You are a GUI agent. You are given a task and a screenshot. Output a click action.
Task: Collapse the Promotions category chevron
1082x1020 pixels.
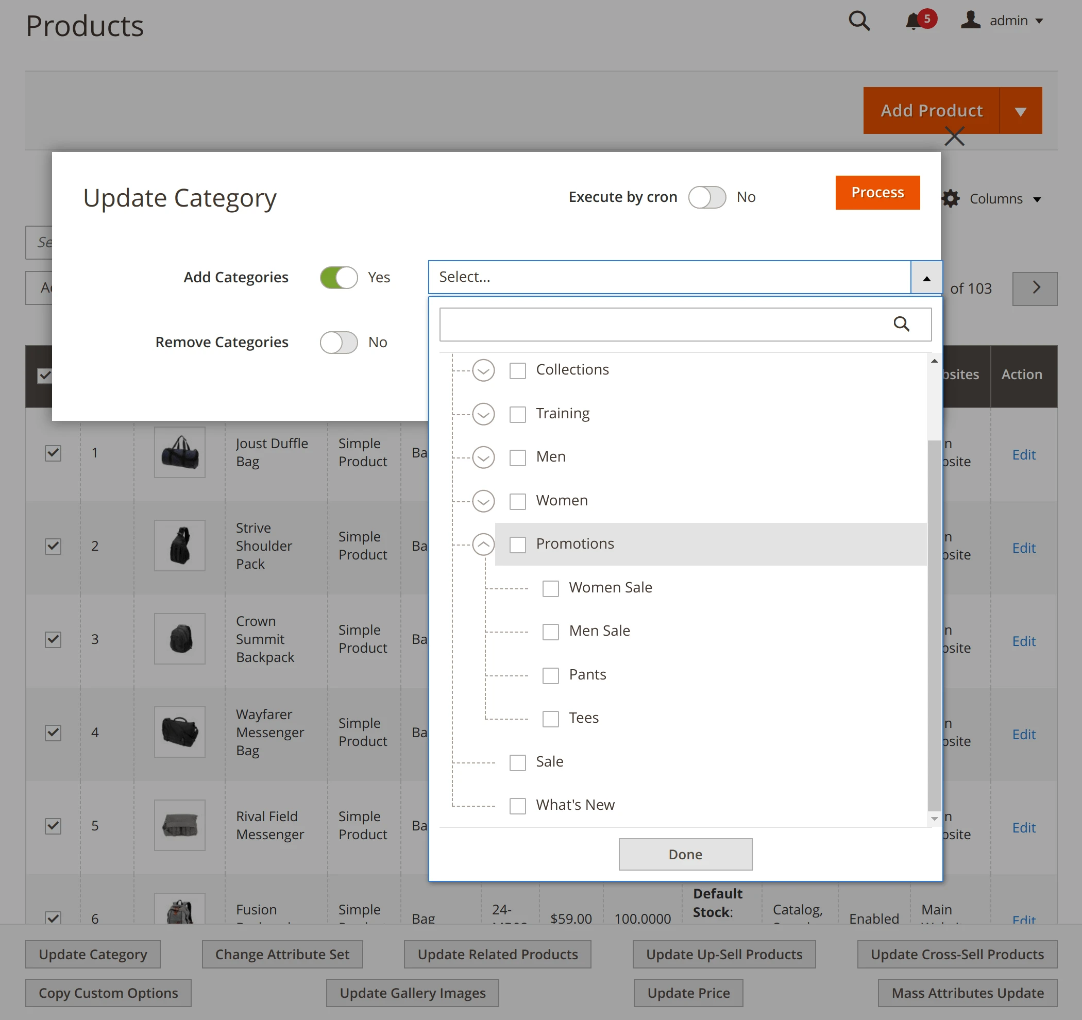point(483,544)
